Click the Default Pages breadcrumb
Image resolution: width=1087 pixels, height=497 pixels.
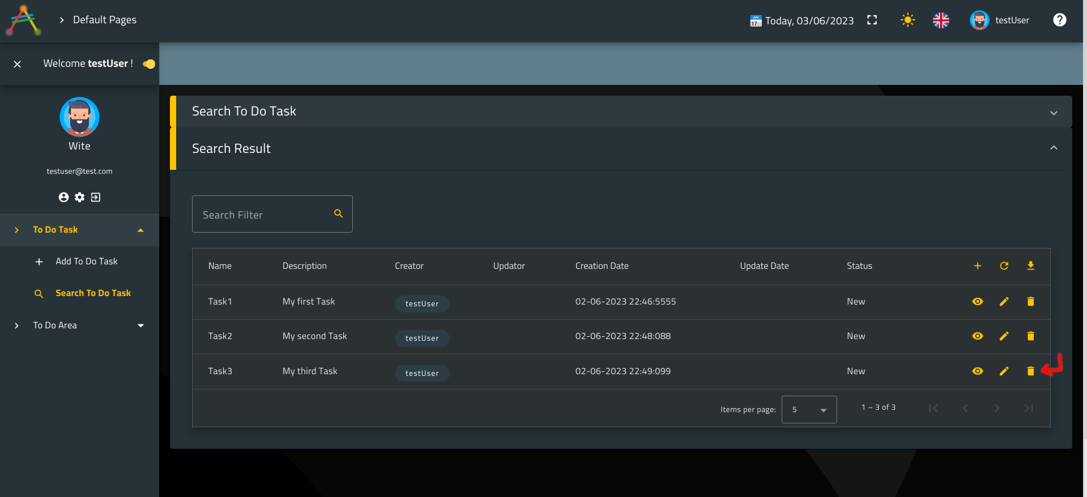pos(104,20)
